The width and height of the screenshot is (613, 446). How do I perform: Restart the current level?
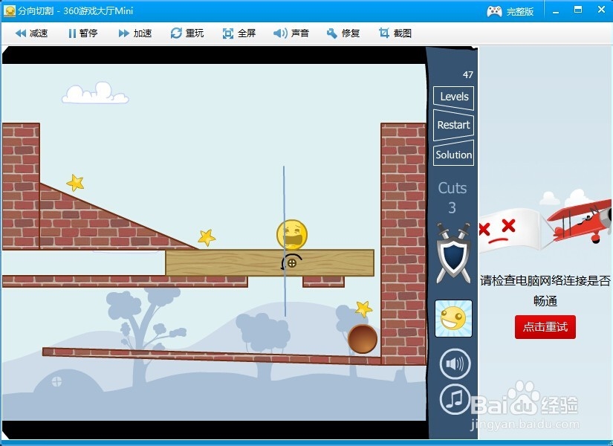click(453, 125)
